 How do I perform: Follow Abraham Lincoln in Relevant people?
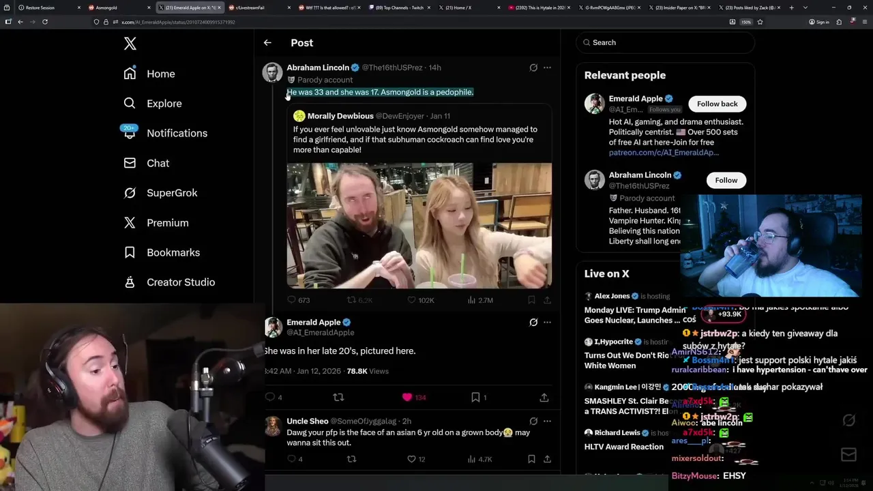pos(726,180)
